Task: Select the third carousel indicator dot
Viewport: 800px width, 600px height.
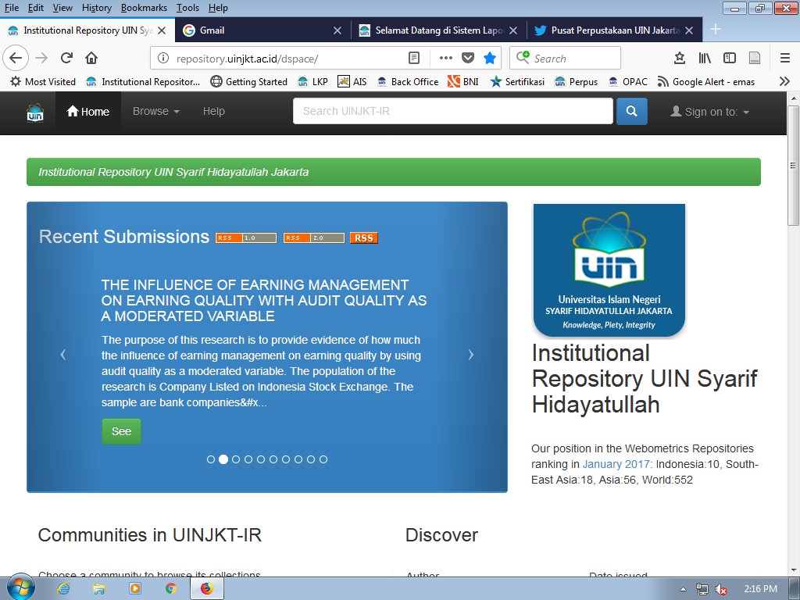Action: (x=236, y=459)
